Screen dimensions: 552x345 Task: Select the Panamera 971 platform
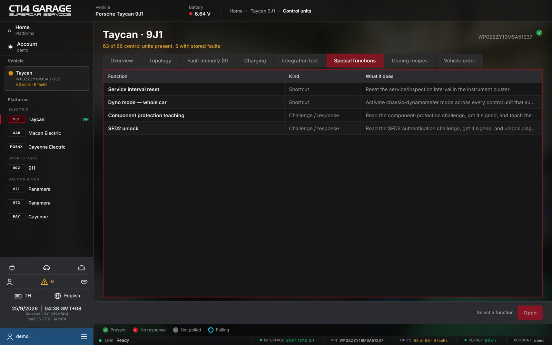47,189
